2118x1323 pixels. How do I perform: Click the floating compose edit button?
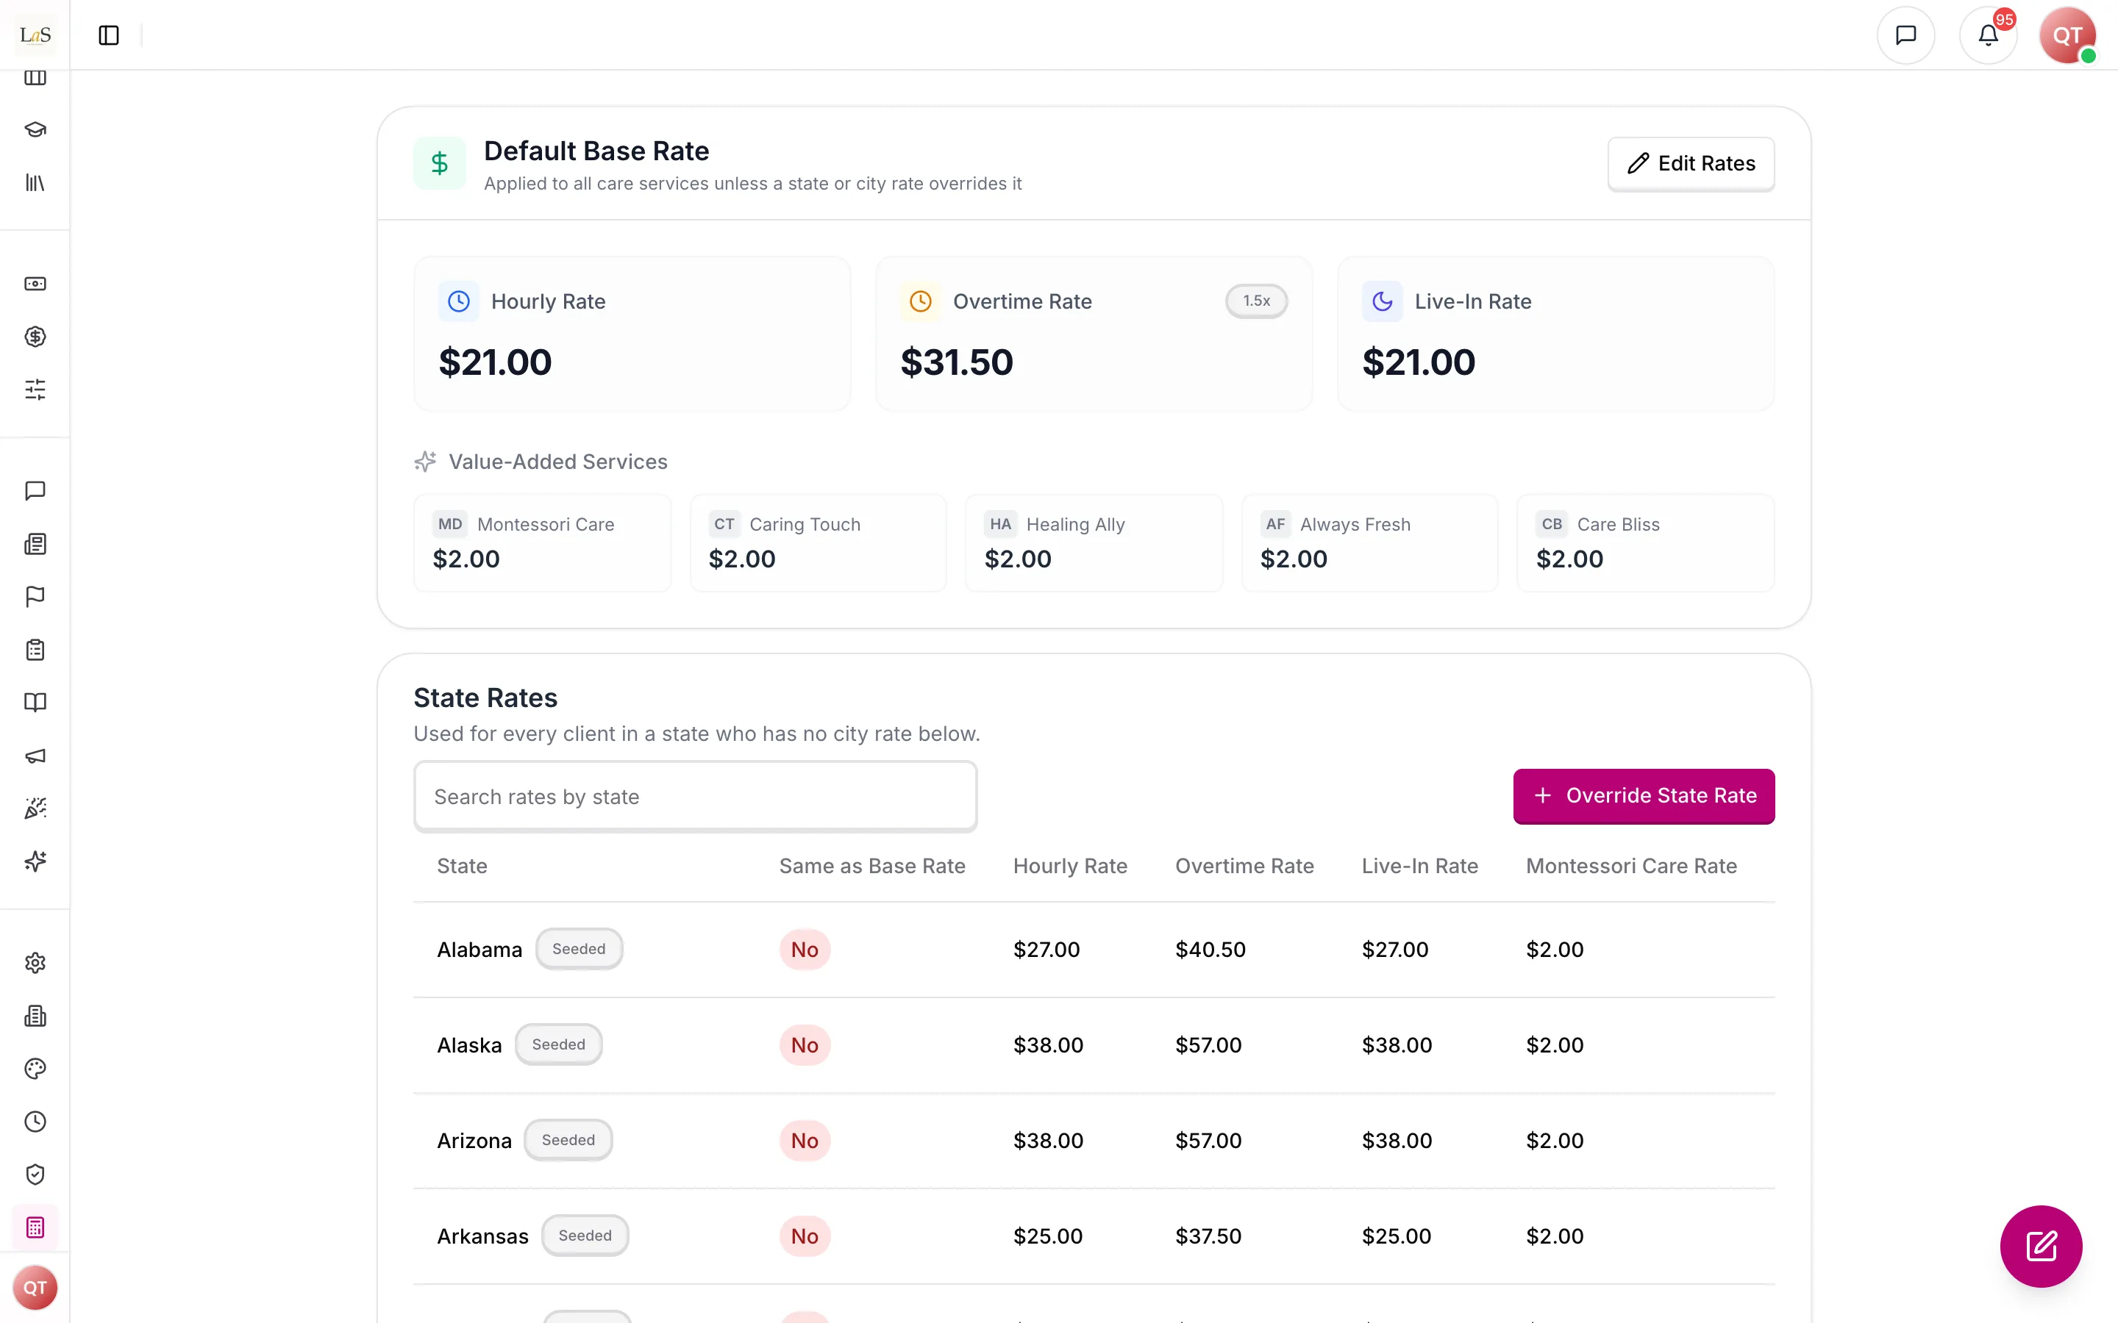click(2041, 1246)
